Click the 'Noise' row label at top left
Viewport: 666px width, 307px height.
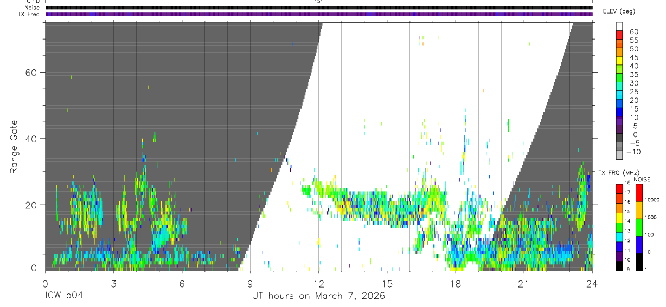(32, 8)
